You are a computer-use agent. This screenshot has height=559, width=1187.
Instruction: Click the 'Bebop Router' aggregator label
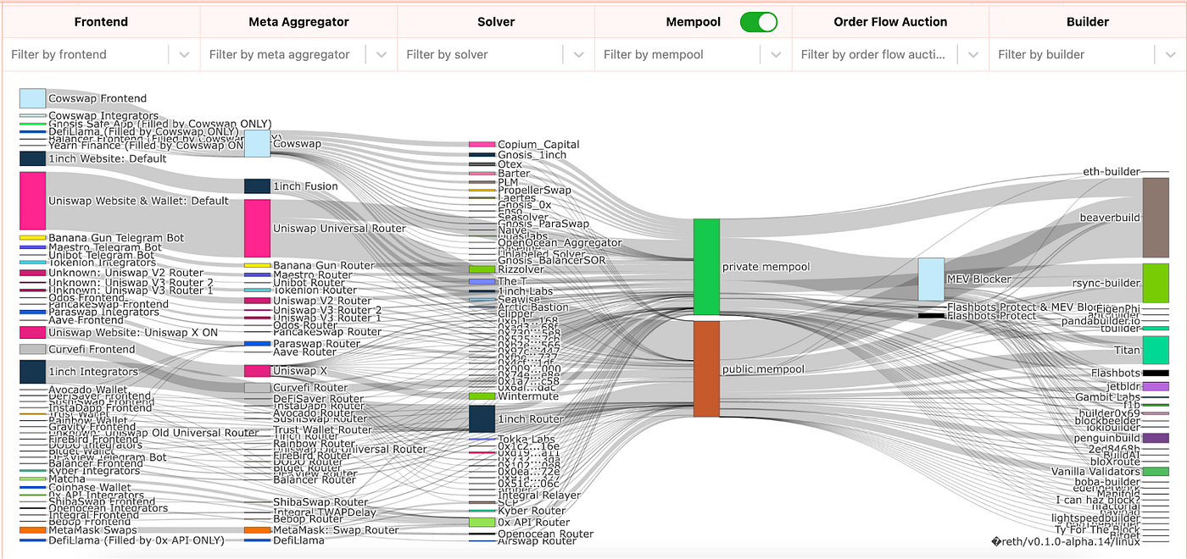[309, 518]
